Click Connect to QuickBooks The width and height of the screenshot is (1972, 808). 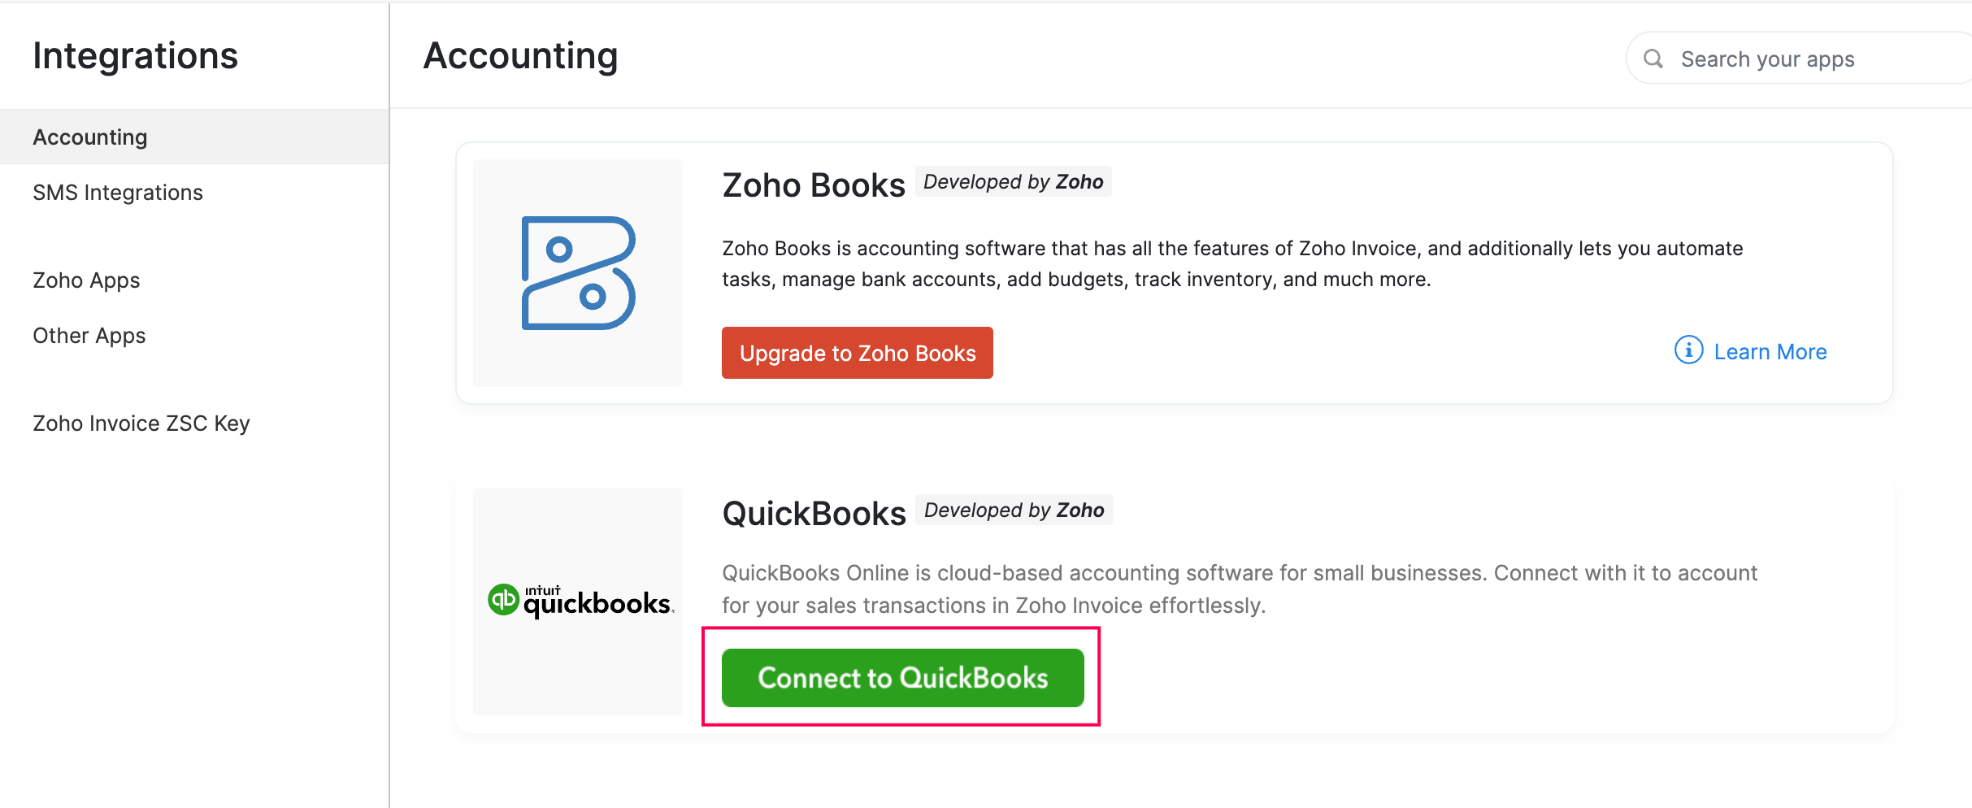901,677
